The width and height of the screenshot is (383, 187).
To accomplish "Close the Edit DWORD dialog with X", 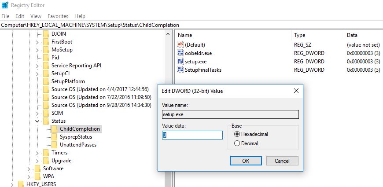I will point(296,91).
